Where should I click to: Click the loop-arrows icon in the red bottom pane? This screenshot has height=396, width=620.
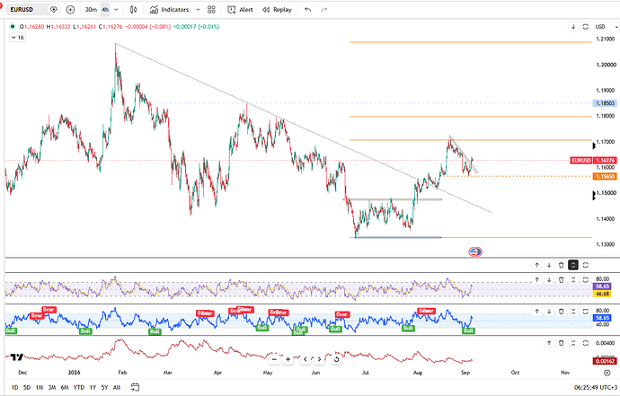tap(586, 343)
